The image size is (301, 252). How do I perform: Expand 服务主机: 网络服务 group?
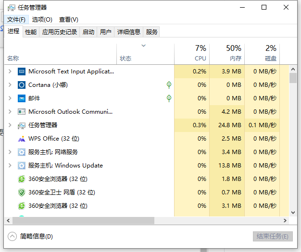click(x=10, y=152)
